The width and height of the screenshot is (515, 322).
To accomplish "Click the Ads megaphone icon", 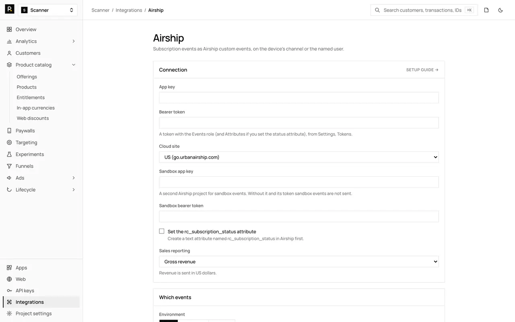I will tap(9, 178).
